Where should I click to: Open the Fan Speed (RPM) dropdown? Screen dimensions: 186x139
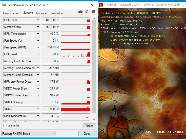[x=38, y=47]
